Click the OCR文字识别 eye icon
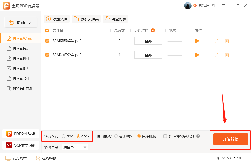This screenshot has width=251, height=163. tap(9, 145)
